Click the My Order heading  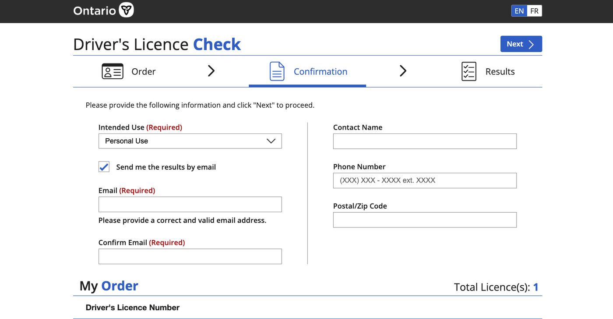click(109, 286)
